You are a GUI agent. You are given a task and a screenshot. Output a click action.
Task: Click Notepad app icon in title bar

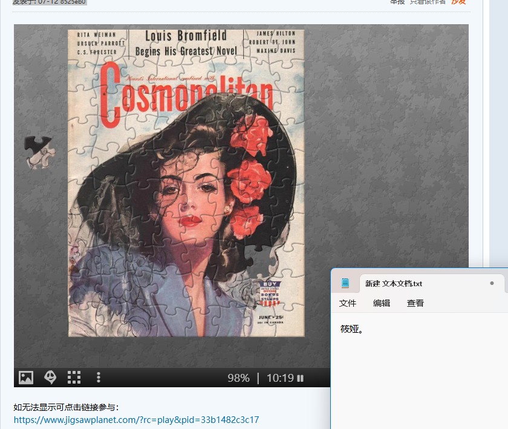tap(345, 283)
